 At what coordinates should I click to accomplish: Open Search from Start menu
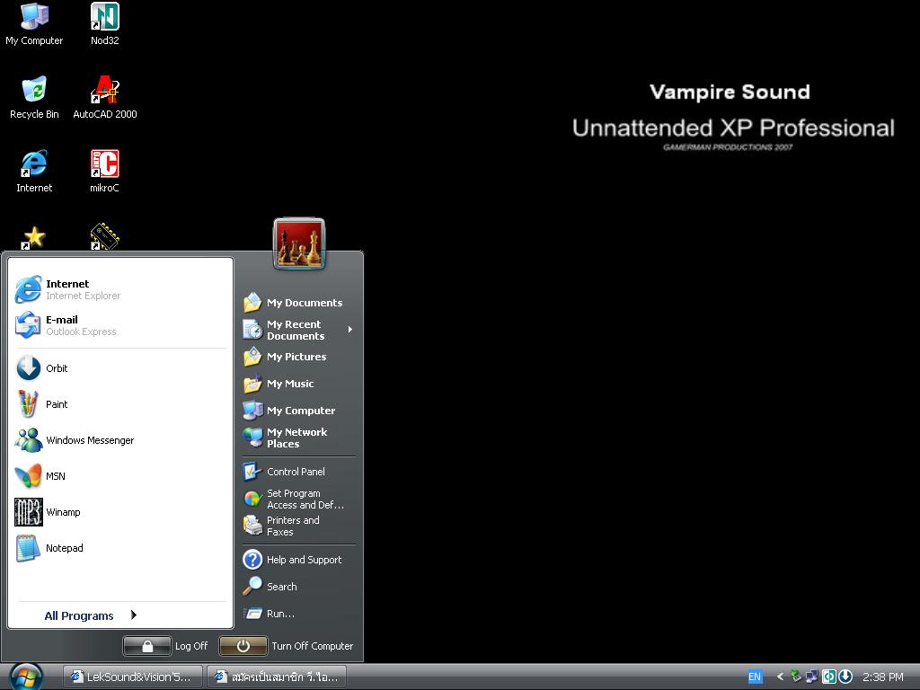[298, 587]
